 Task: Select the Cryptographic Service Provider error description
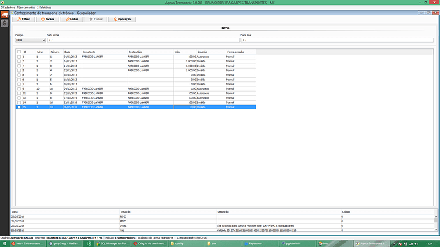(x=255, y=226)
